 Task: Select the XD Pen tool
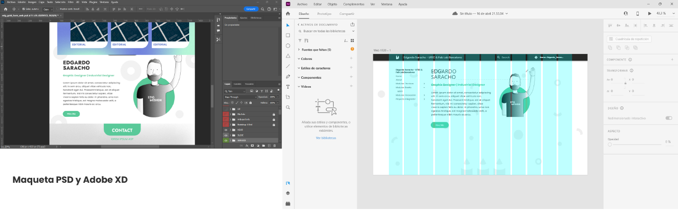point(288,76)
